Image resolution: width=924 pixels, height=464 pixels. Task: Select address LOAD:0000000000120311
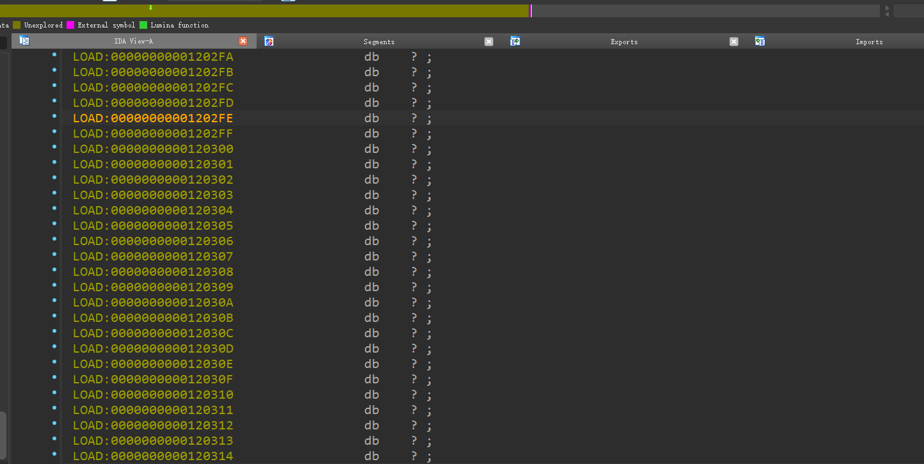tap(153, 410)
